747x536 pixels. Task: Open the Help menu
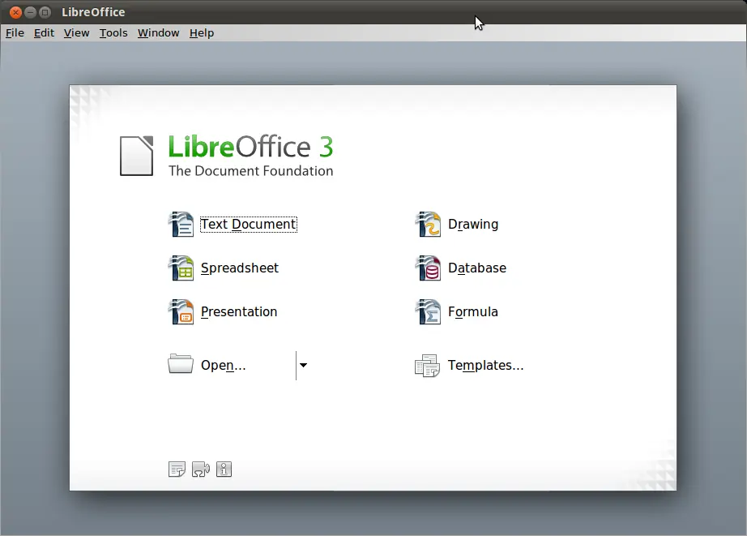coord(202,33)
